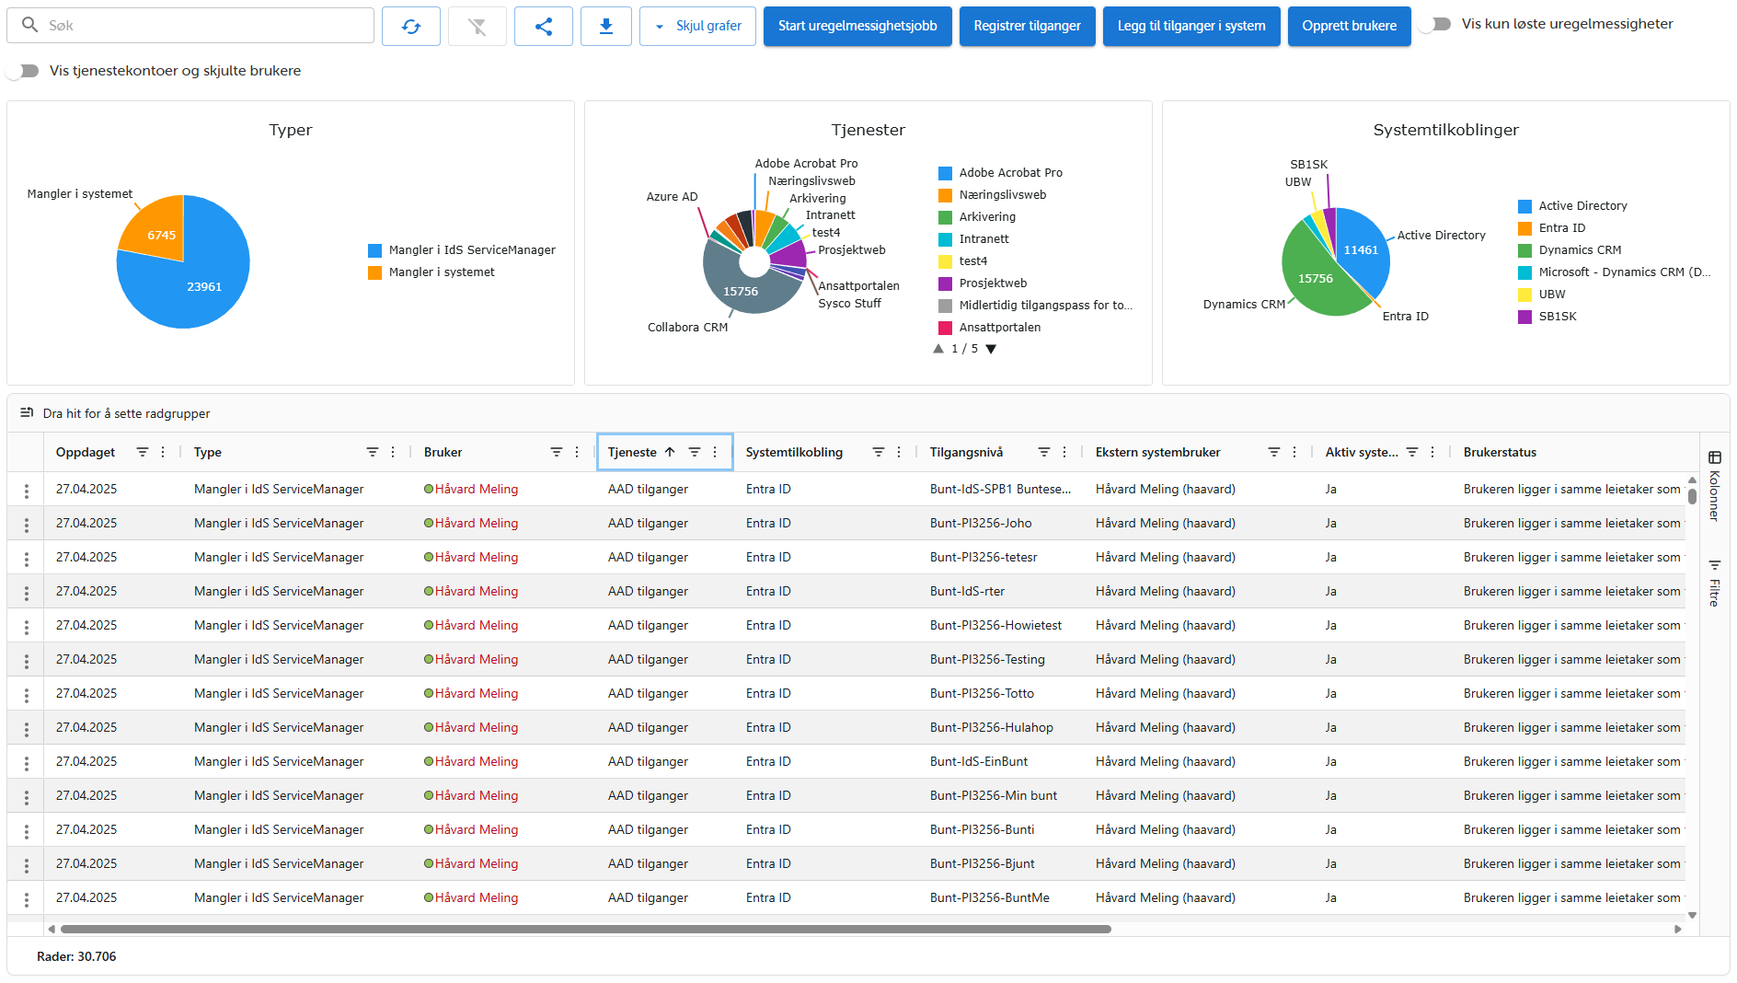Click the refresh icon button
The width and height of the screenshot is (1737, 983).
tap(411, 27)
